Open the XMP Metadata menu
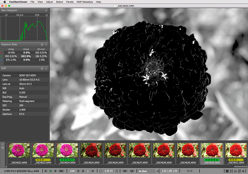The image size is (248, 174). tap(85, 2)
